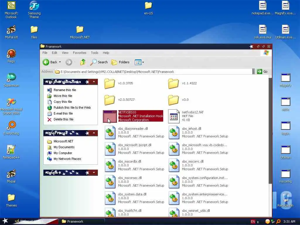Image resolution: width=300 pixels, height=225 pixels.
Task: Open the File menu
Action: tap(45, 53)
